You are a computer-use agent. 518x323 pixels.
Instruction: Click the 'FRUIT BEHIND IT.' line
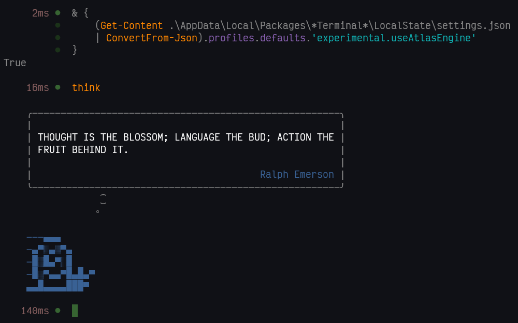click(x=83, y=149)
